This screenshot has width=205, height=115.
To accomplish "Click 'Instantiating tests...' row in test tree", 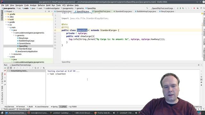I will [26, 71].
